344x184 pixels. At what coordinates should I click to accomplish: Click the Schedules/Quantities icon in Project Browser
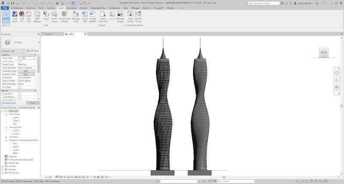tap(6, 160)
